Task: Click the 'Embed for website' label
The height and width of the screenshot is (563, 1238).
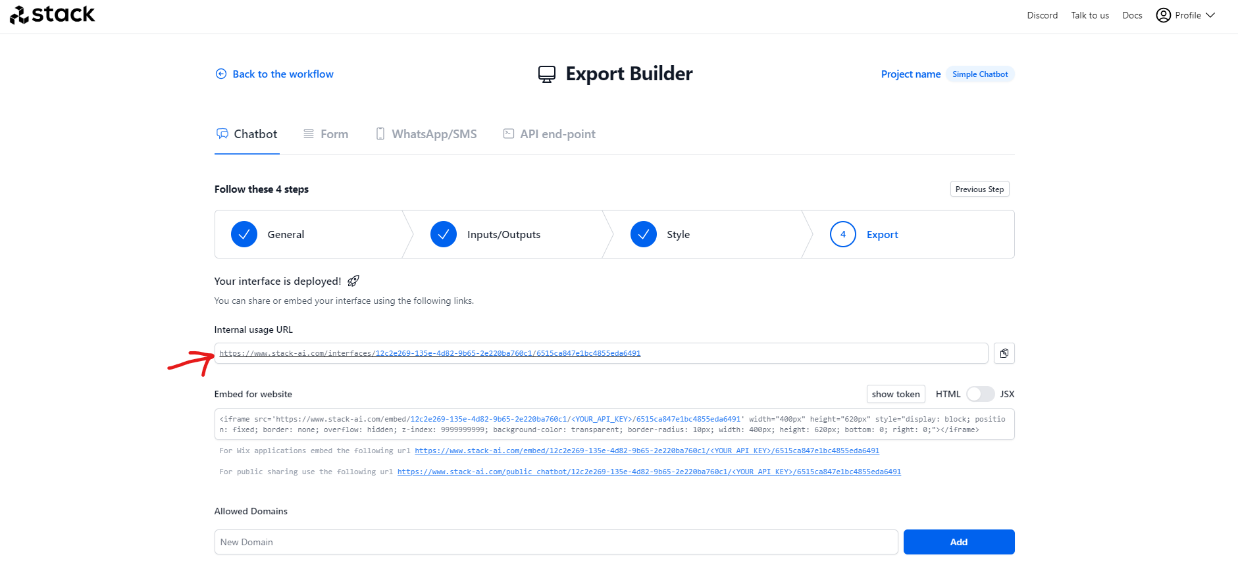Action: pos(253,394)
